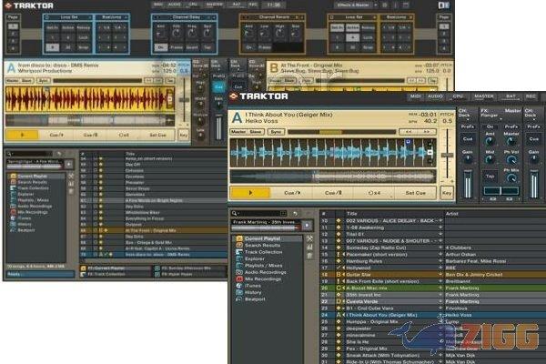Image resolution: width=546 pixels, height=364 pixels.
Task: Open Explorer in front window browser tree
Action: 255,258
